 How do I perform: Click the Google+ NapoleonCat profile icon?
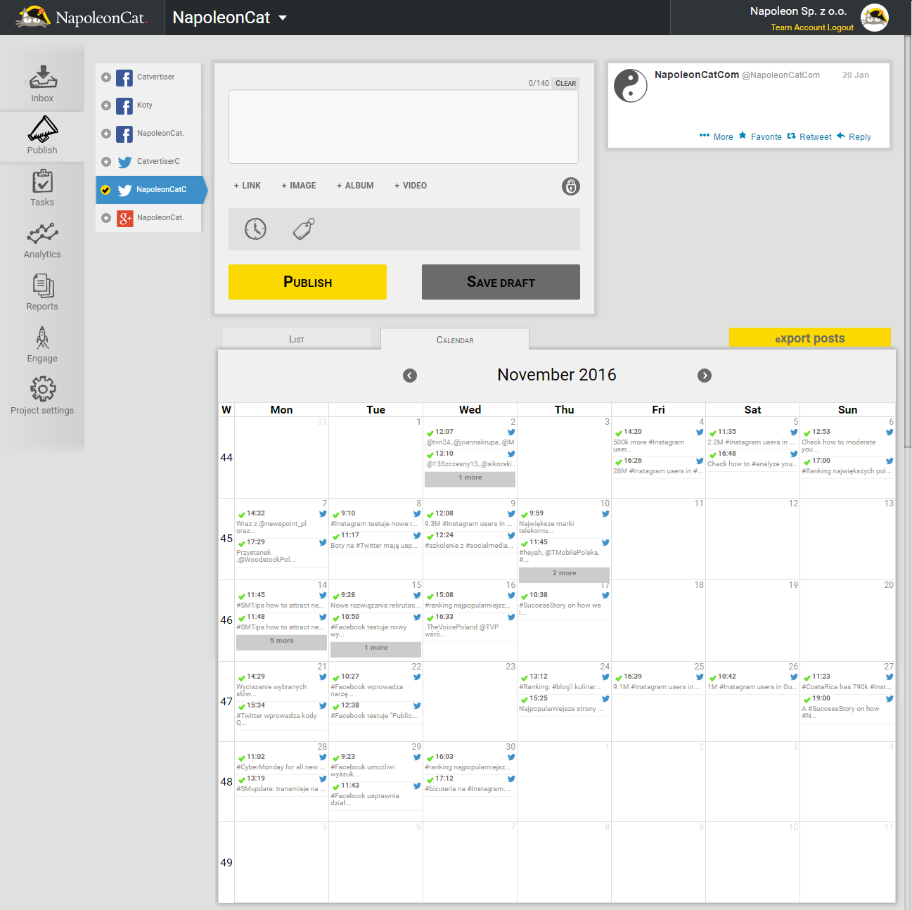point(124,218)
